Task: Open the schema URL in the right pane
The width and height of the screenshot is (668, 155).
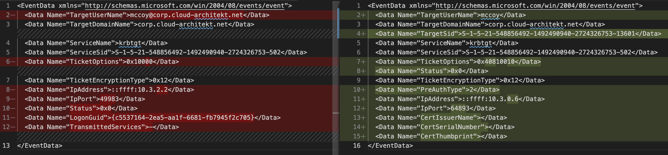Action: click(535, 6)
